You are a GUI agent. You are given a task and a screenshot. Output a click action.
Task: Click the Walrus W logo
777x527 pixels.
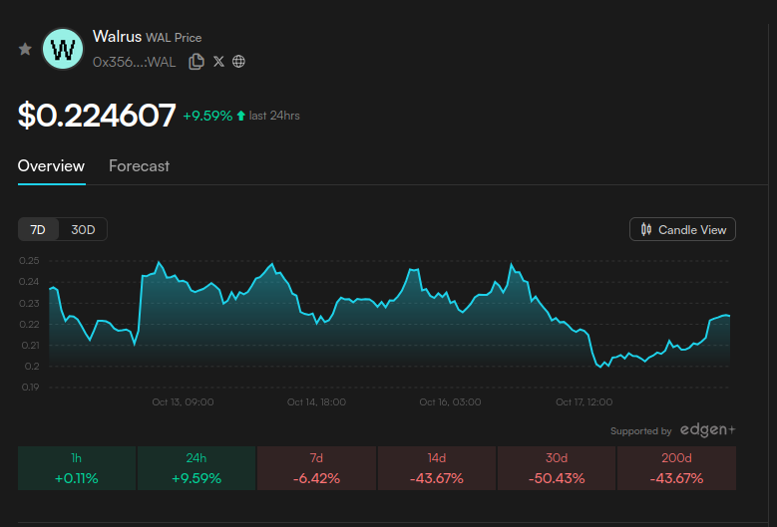tap(63, 49)
